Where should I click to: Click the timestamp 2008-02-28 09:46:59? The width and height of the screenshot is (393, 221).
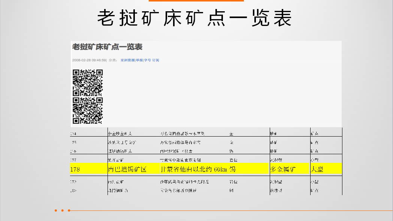pos(89,60)
